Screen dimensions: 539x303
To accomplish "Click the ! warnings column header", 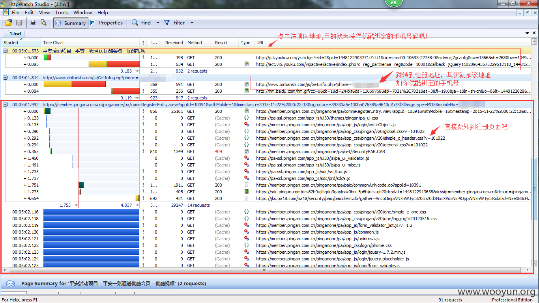I will click(143, 43).
